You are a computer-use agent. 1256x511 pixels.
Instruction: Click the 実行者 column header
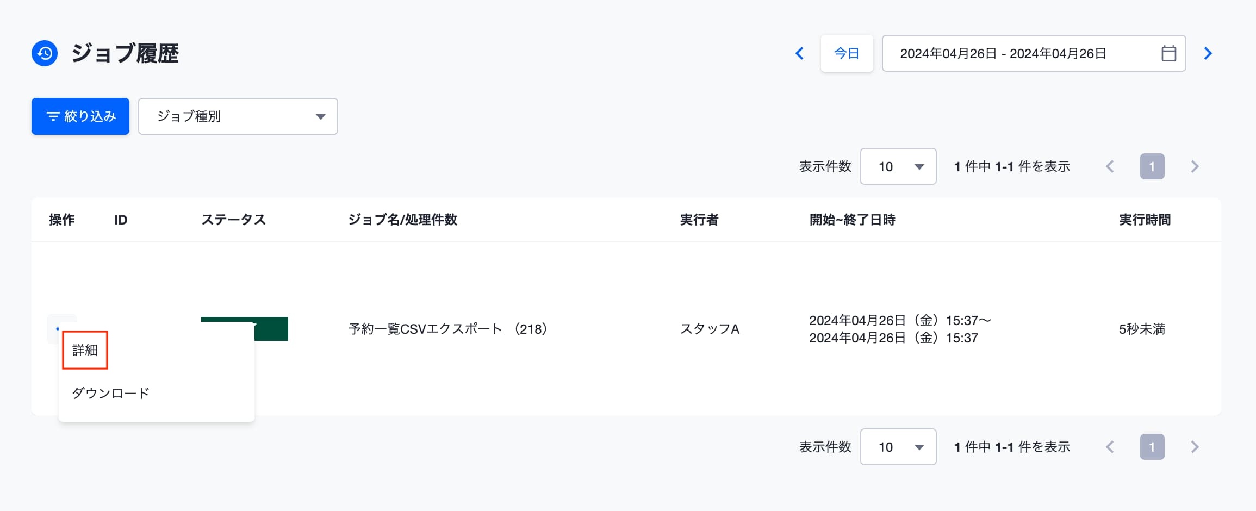tap(699, 220)
